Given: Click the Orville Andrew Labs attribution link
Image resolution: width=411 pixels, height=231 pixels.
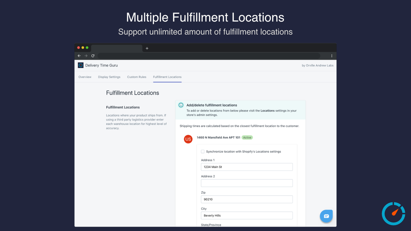Looking at the screenshot, I should pyautogui.click(x=318, y=65).
